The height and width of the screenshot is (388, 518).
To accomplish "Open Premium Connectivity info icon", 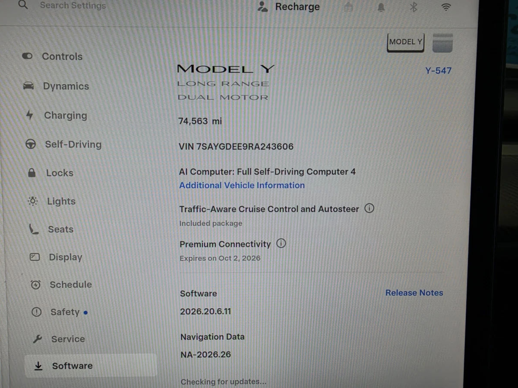I will click(x=281, y=244).
